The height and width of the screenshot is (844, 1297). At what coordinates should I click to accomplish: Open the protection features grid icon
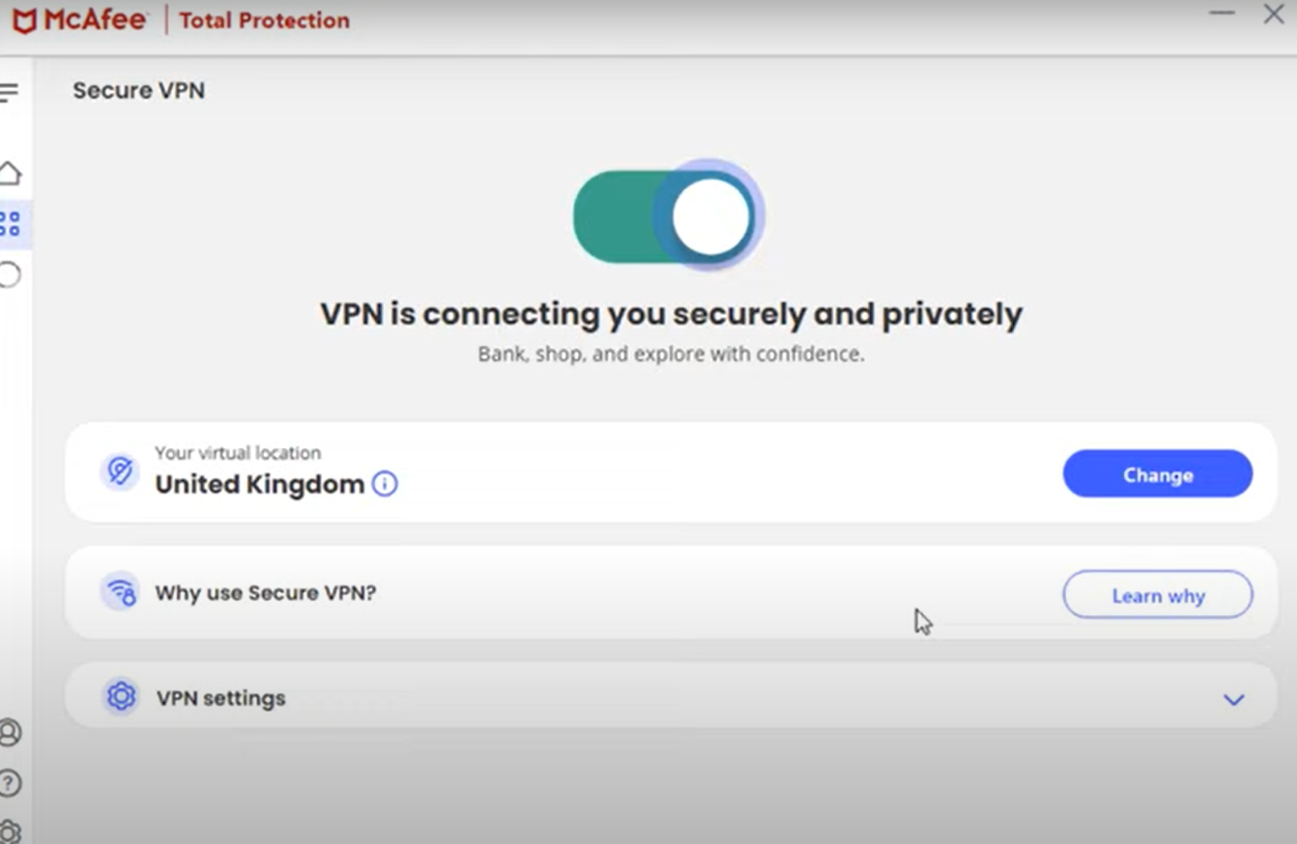[11, 223]
